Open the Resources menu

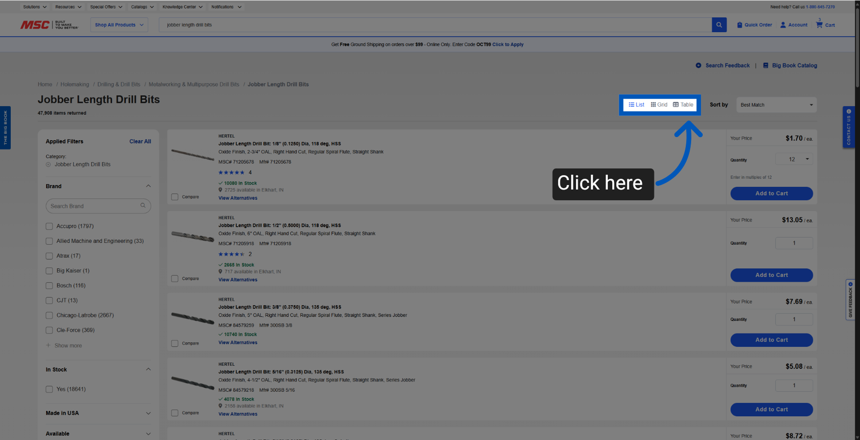68,7
